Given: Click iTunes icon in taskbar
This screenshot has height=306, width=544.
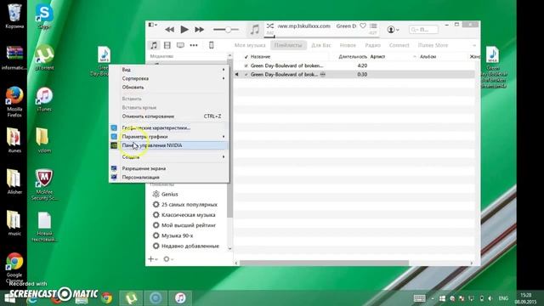Looking at the screenshot, I should click(x=180, y=298).
